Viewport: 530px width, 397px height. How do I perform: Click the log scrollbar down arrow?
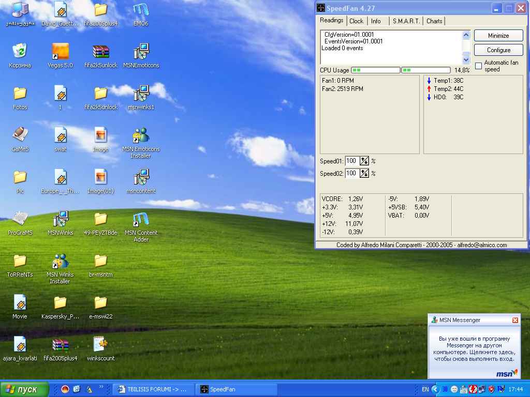pos(466,60)
